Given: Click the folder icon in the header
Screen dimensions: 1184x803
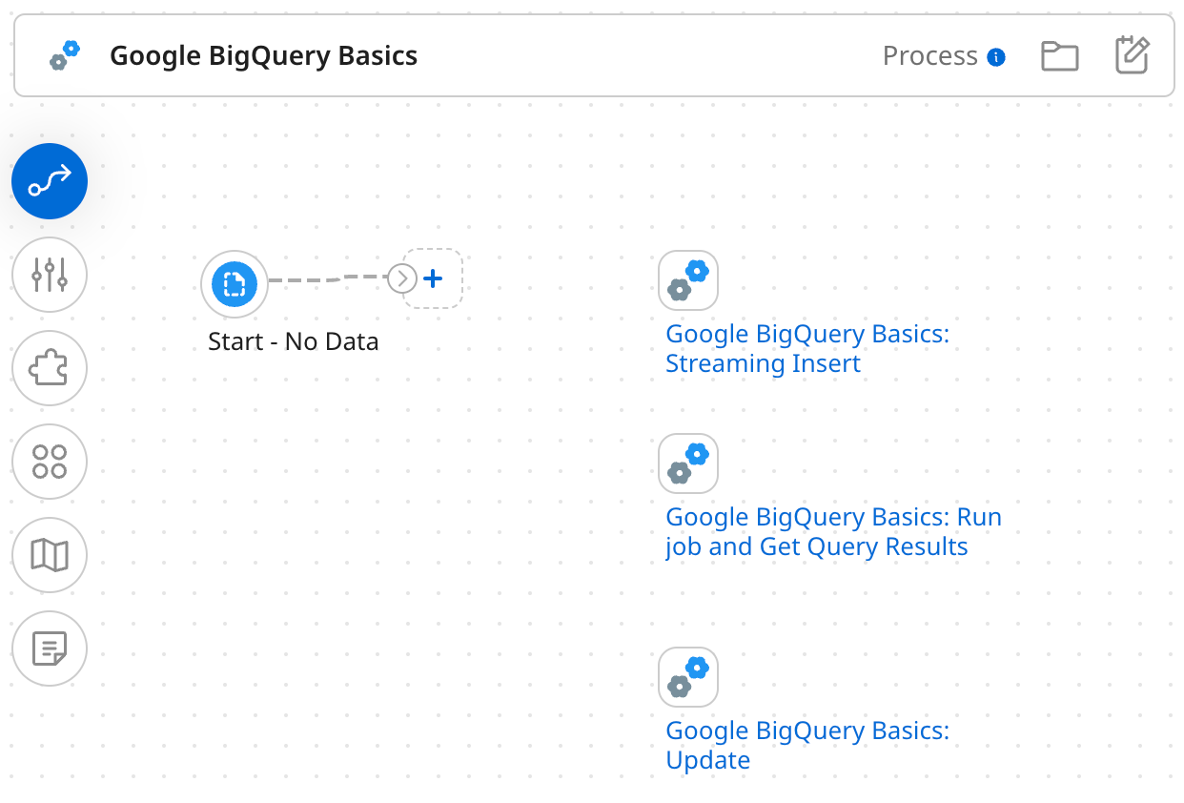Looking at the screenshot, I should (1060, 56).
